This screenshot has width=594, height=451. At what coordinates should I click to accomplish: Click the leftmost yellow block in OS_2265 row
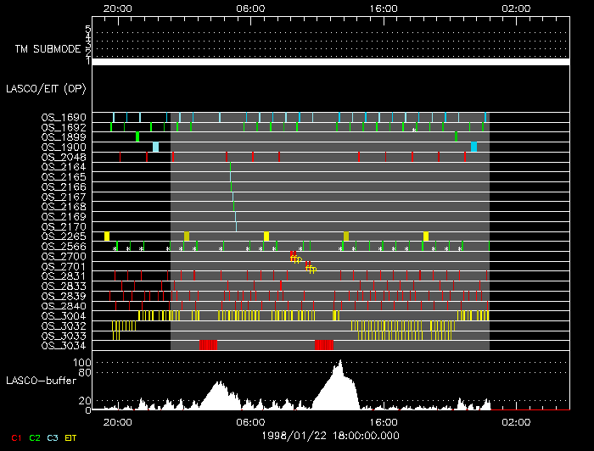[107, 237]
